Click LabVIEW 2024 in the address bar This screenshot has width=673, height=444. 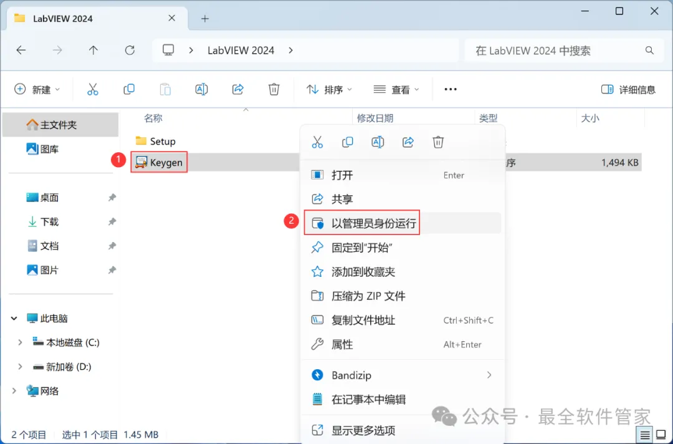(241, 51)
